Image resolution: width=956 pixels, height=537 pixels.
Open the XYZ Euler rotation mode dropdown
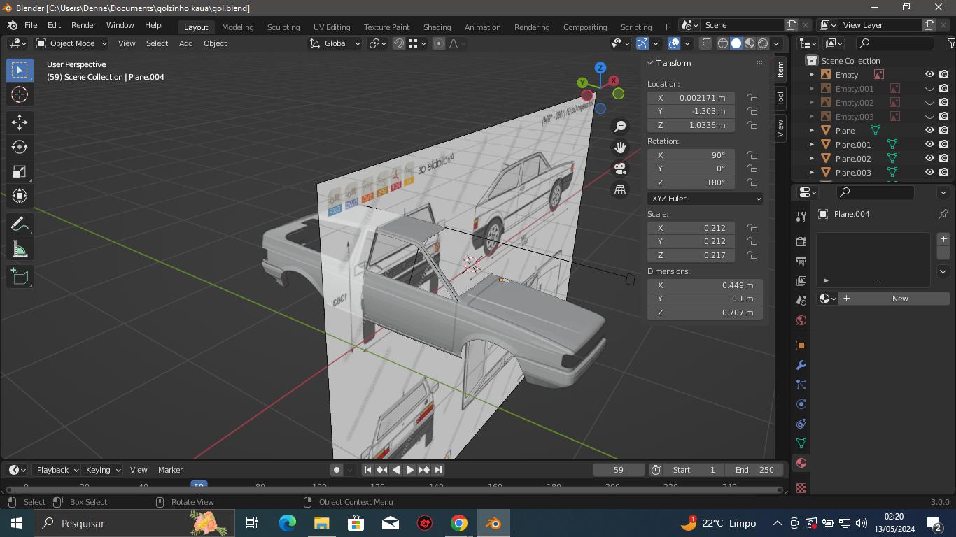point(705,199)
